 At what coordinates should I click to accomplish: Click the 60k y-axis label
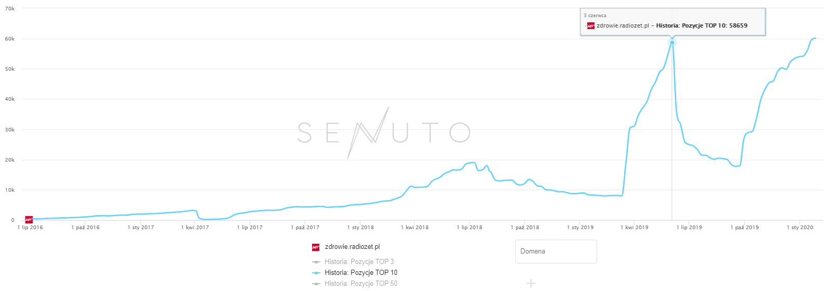click(x=10, y=39)
